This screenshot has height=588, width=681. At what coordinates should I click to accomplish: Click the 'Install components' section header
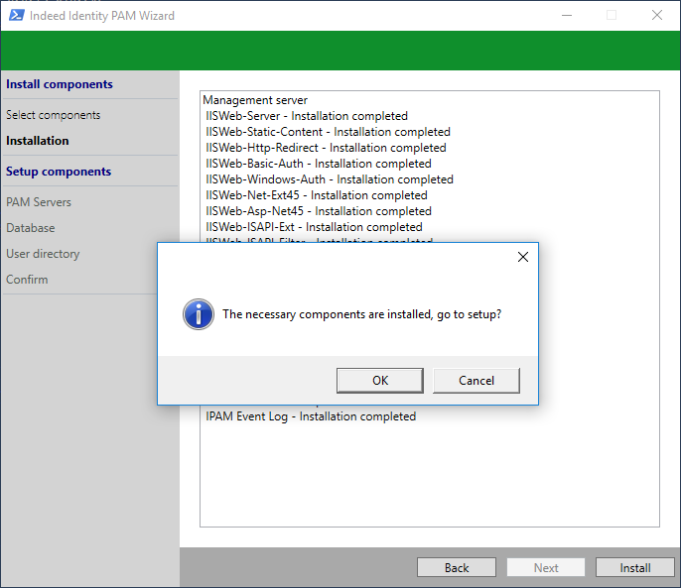coord(60,84)
